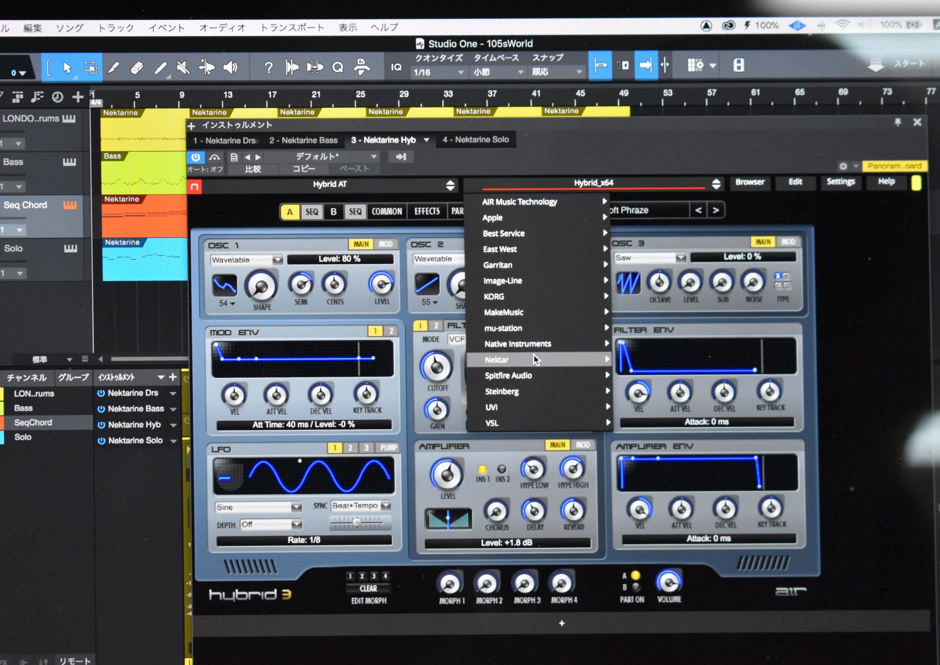Click the OSC 1 waveform display

click(224, 286)
